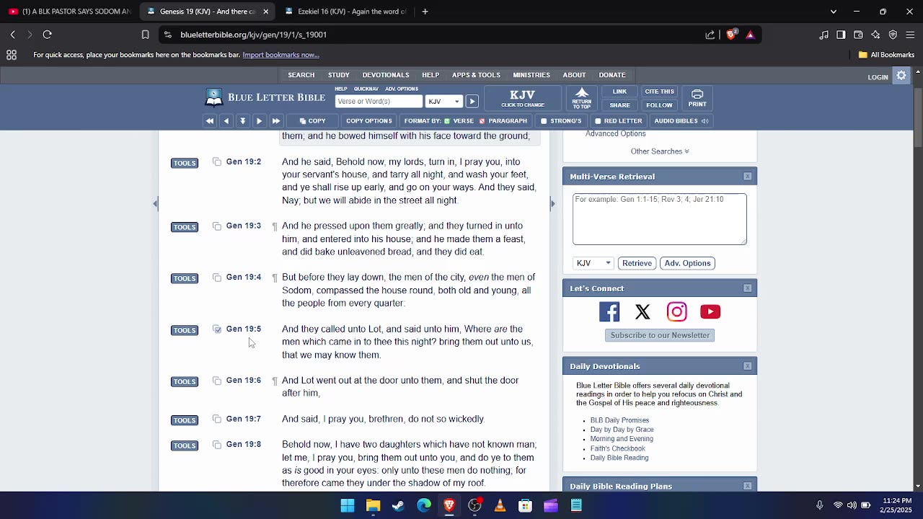The height and width of the screenshot is (519, 923).
Task: Click the Copy Options button
Action: click(x=368, y=121)
